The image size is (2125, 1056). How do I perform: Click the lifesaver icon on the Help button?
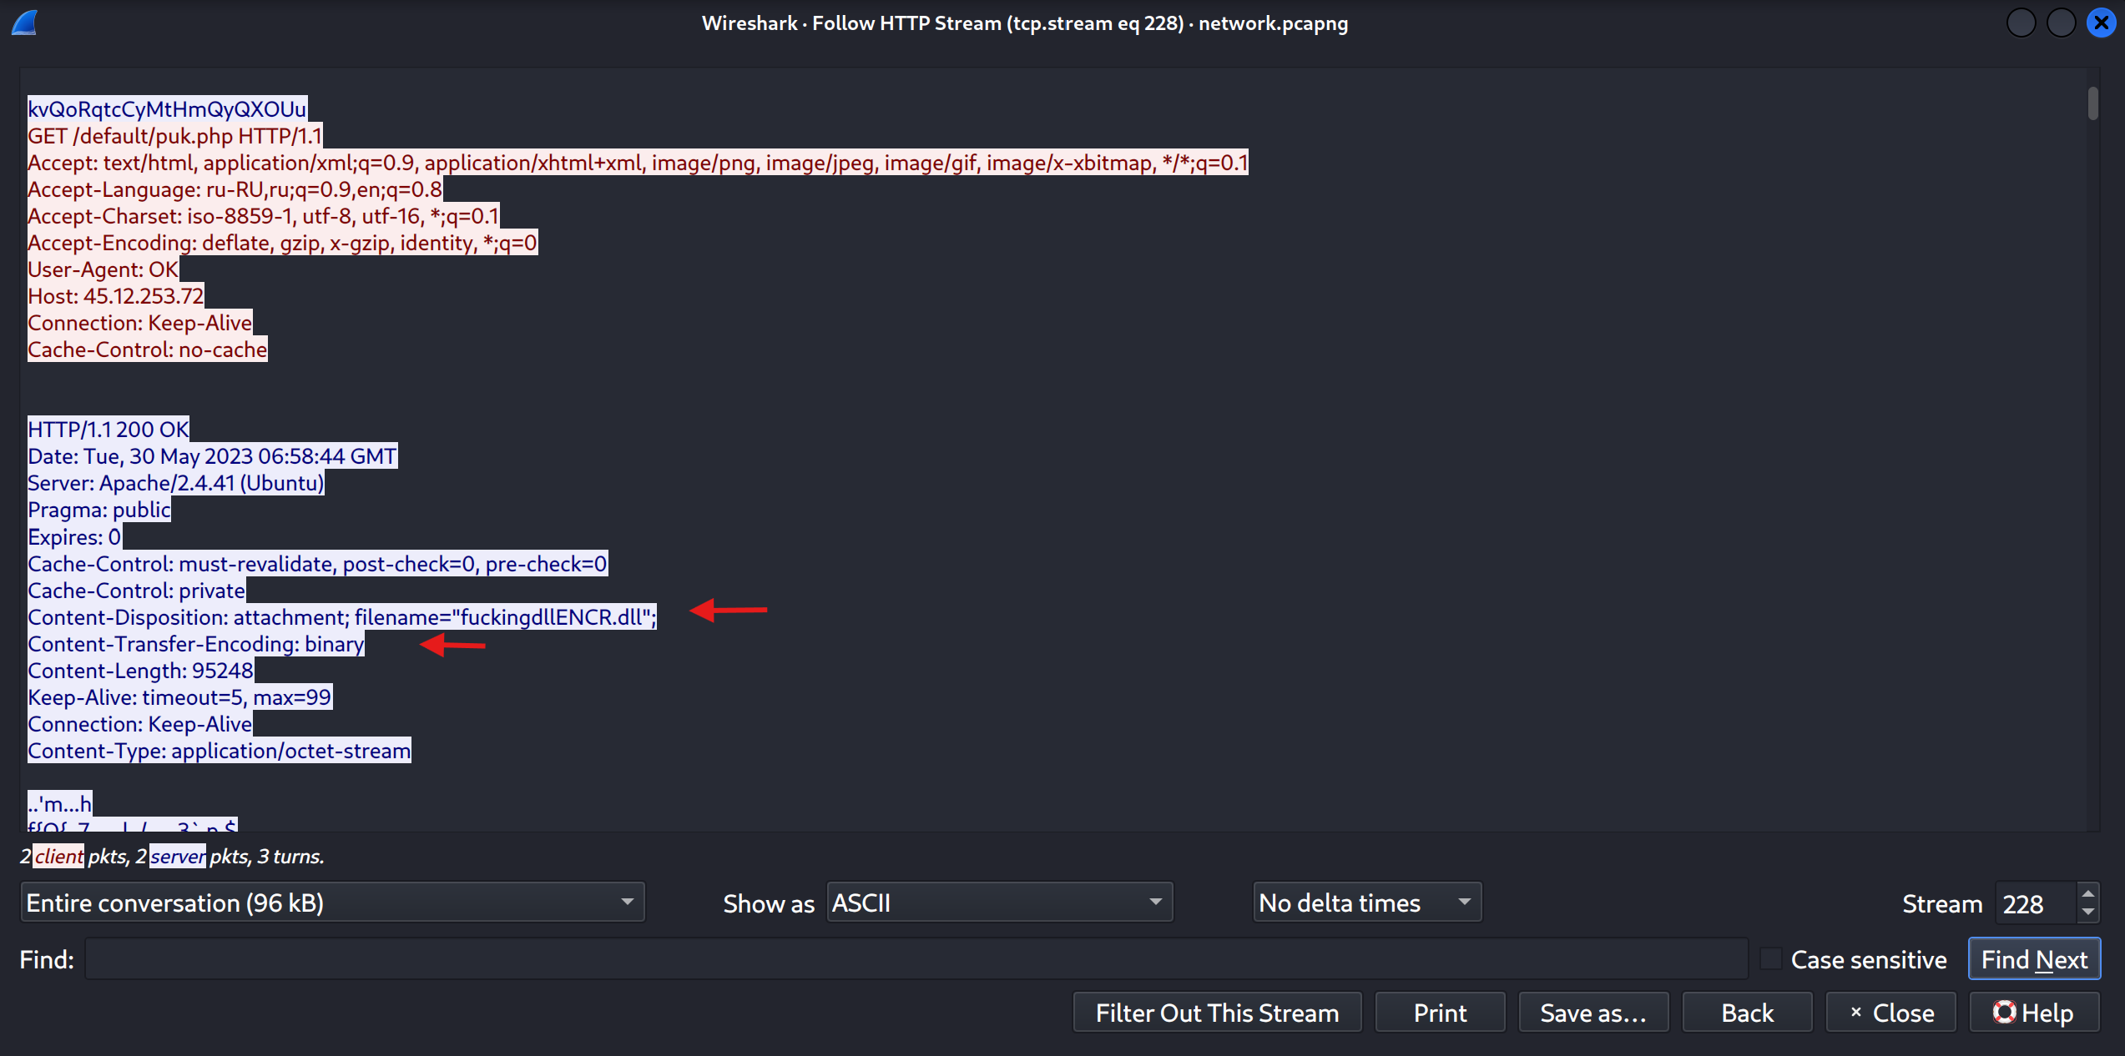[2006, 1012]
